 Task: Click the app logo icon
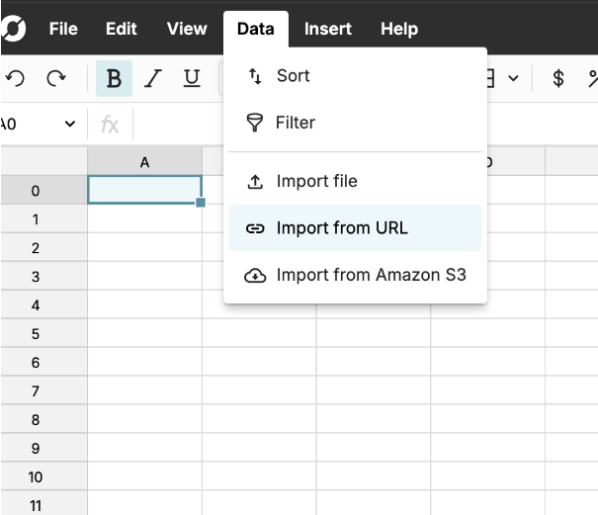click(x=14, y=29)
